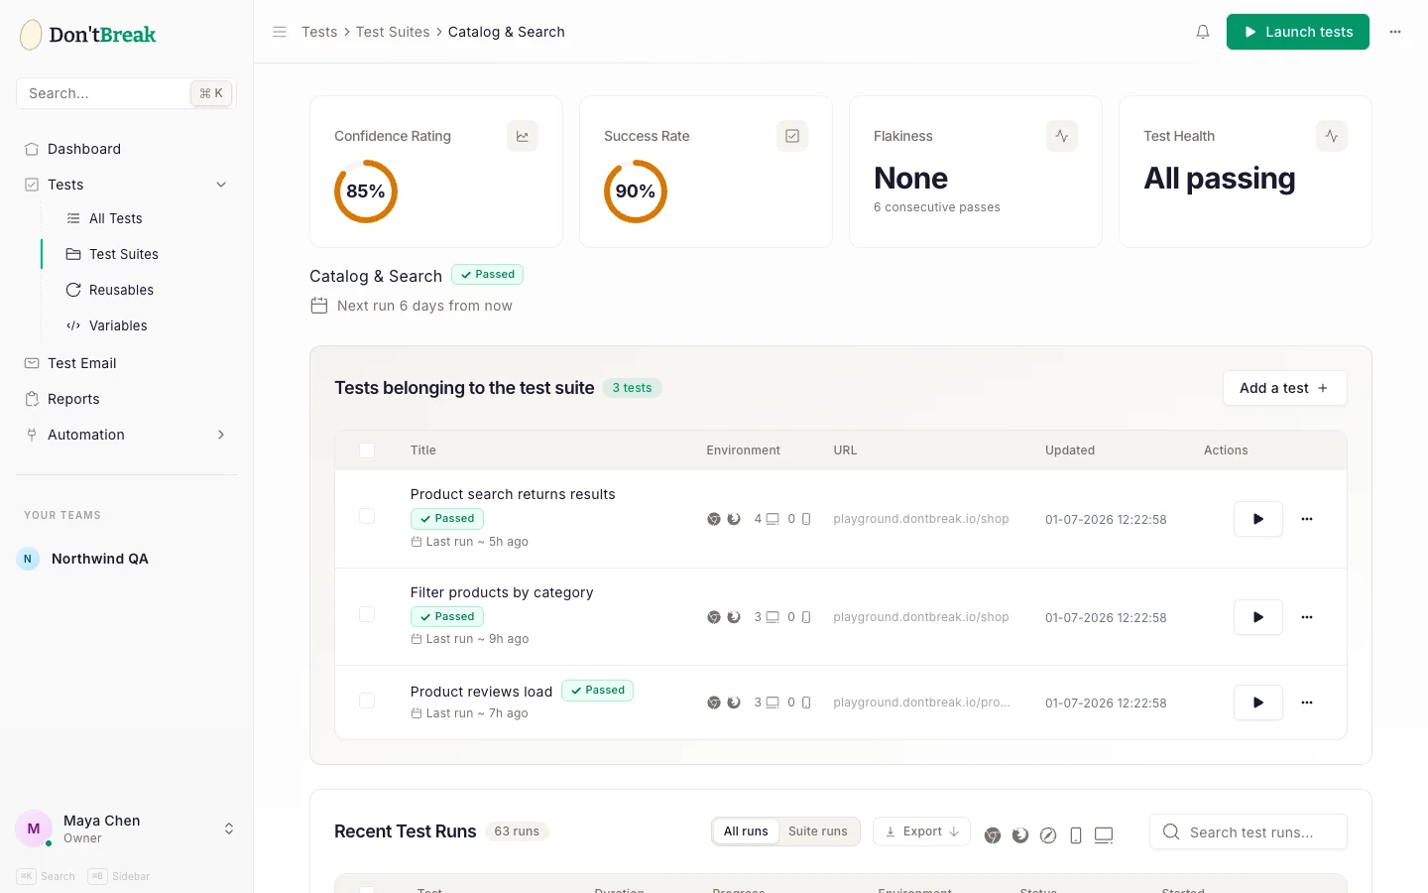Navigate to Test Suites breadcrumb

pyautogui.click(x=393, y=32)
